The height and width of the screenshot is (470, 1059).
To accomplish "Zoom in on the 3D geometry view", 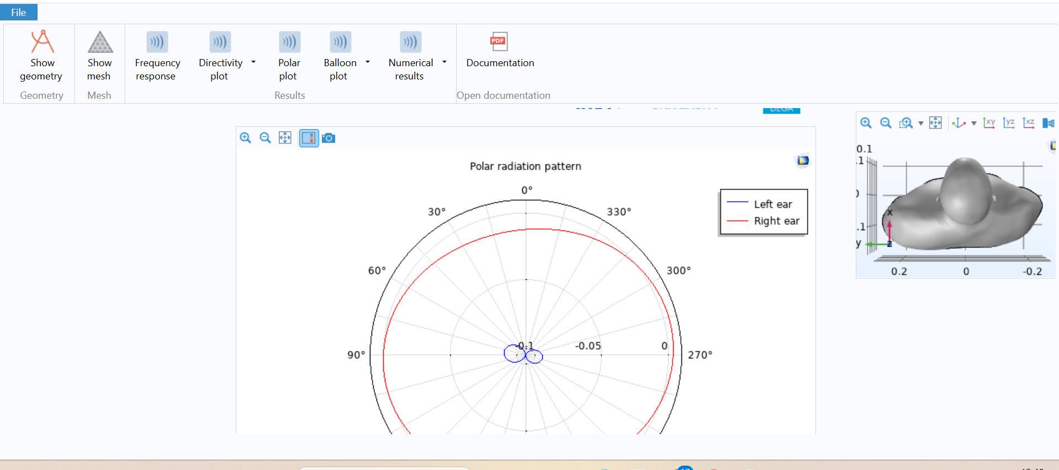I will pos(866,123).
